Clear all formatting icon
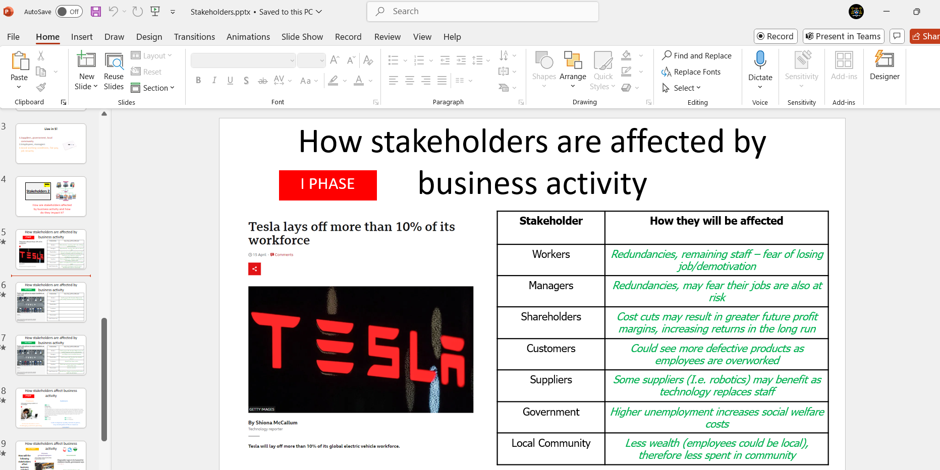Viewport: 940px width, 470px height. pos(368,60)
